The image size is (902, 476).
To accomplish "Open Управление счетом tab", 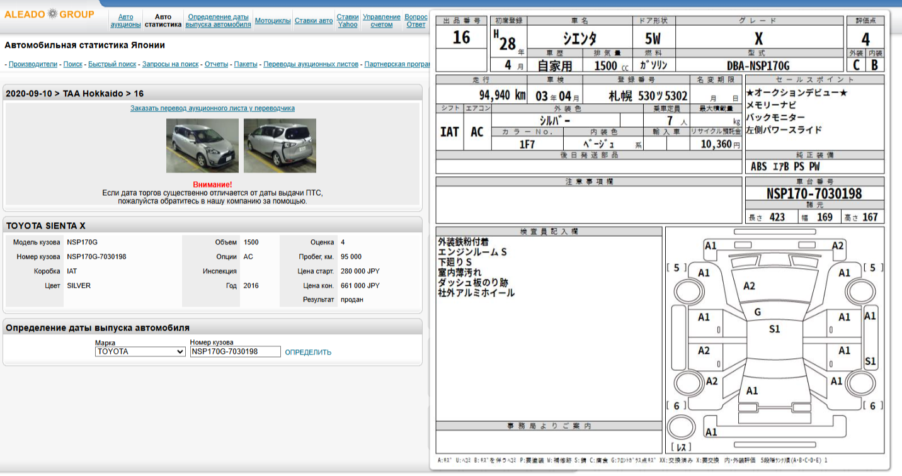I will (382, 21).
